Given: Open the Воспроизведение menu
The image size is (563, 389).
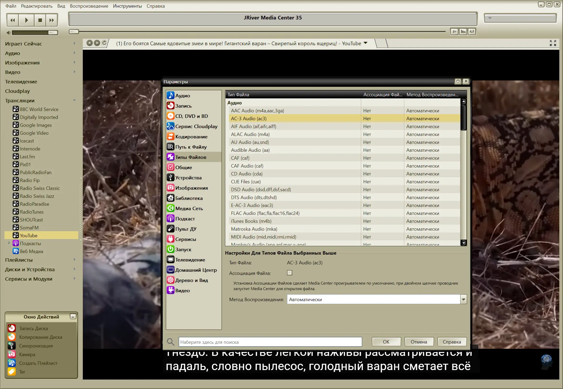Looking at the screenshot, I should (x=89, y=6).
